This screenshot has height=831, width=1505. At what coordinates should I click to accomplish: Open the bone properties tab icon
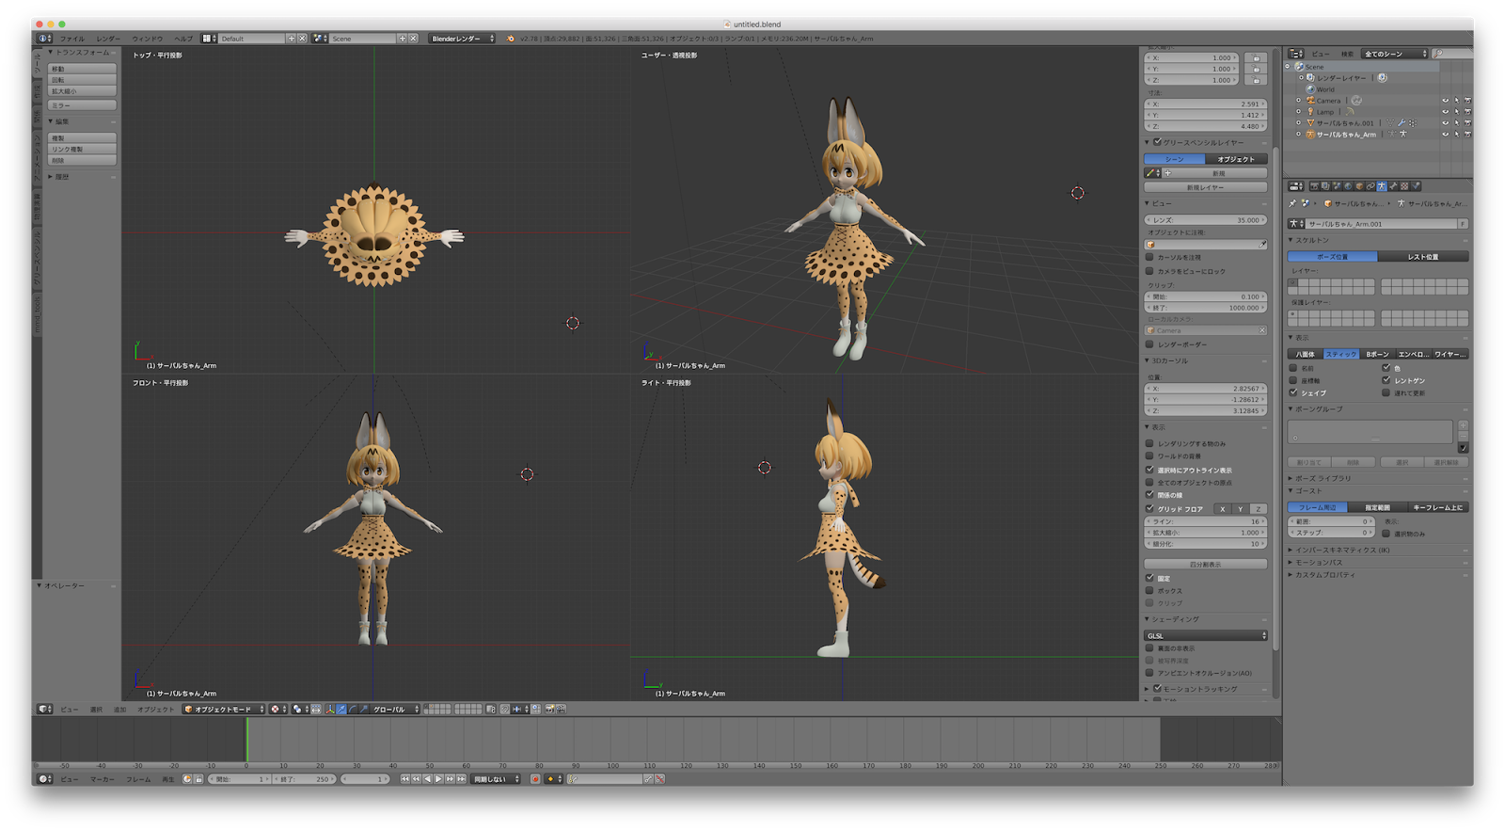(1393, 186)
